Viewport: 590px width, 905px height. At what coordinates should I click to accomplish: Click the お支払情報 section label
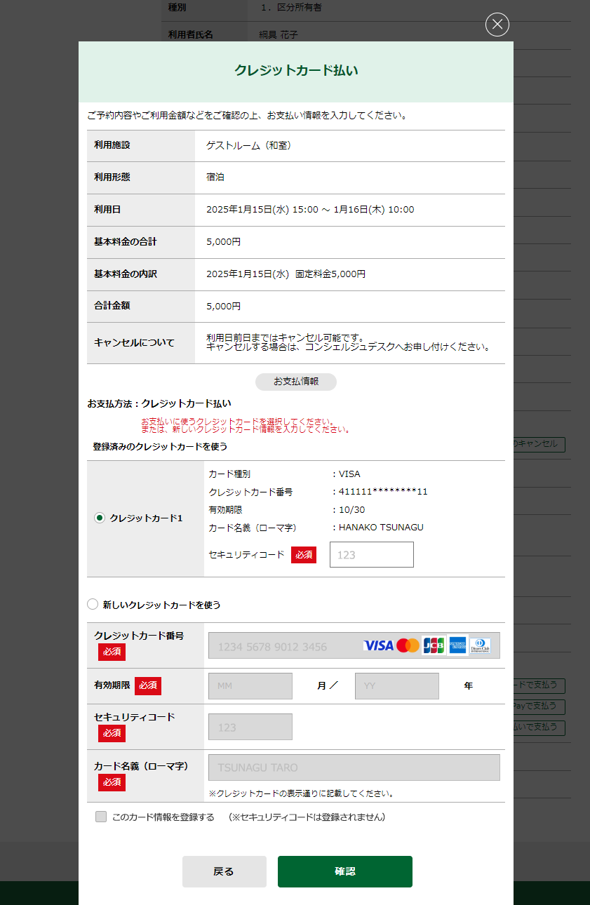[295, 382]
